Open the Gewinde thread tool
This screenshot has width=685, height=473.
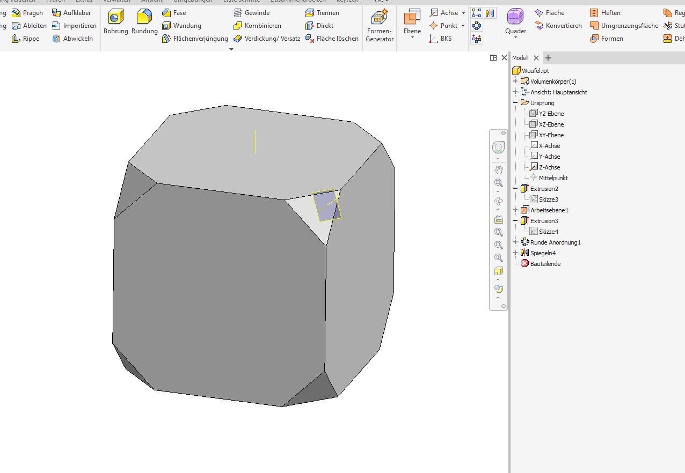pyautogui.click(x=252, y=13)
